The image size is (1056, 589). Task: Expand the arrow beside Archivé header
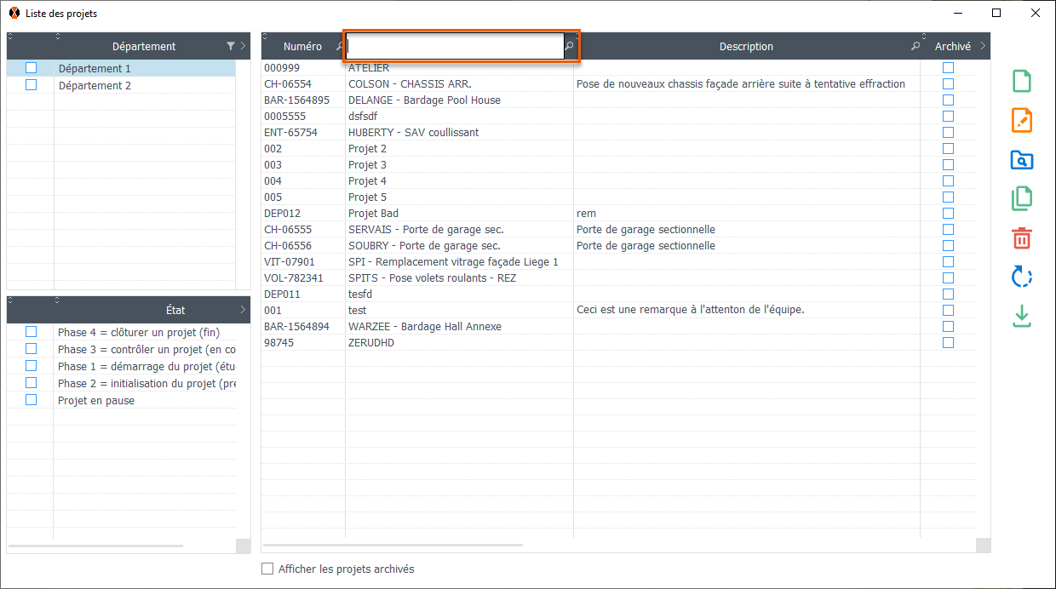coord(983,47)
